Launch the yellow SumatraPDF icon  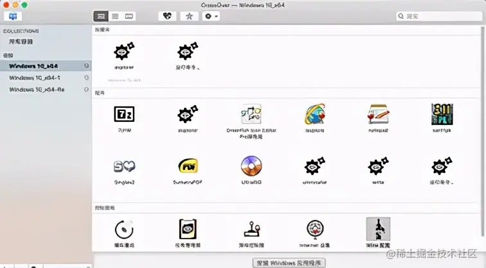tap(188, 166)
